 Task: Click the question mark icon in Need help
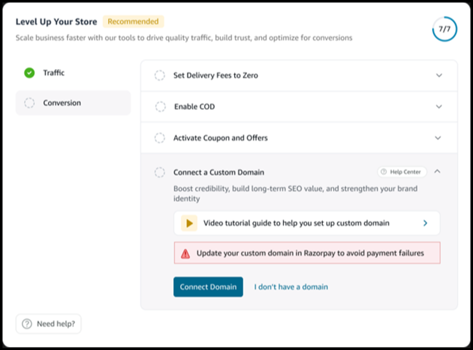(27, 324)
